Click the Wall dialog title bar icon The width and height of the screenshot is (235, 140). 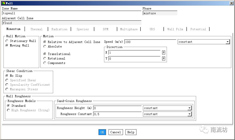[3, 3]
